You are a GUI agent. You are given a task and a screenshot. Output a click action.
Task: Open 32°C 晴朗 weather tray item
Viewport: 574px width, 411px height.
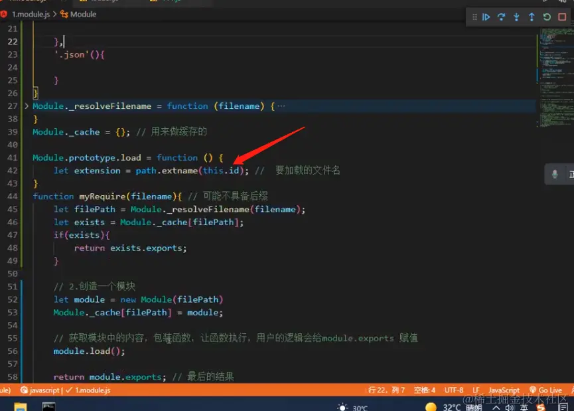click(x=454, y=407)
